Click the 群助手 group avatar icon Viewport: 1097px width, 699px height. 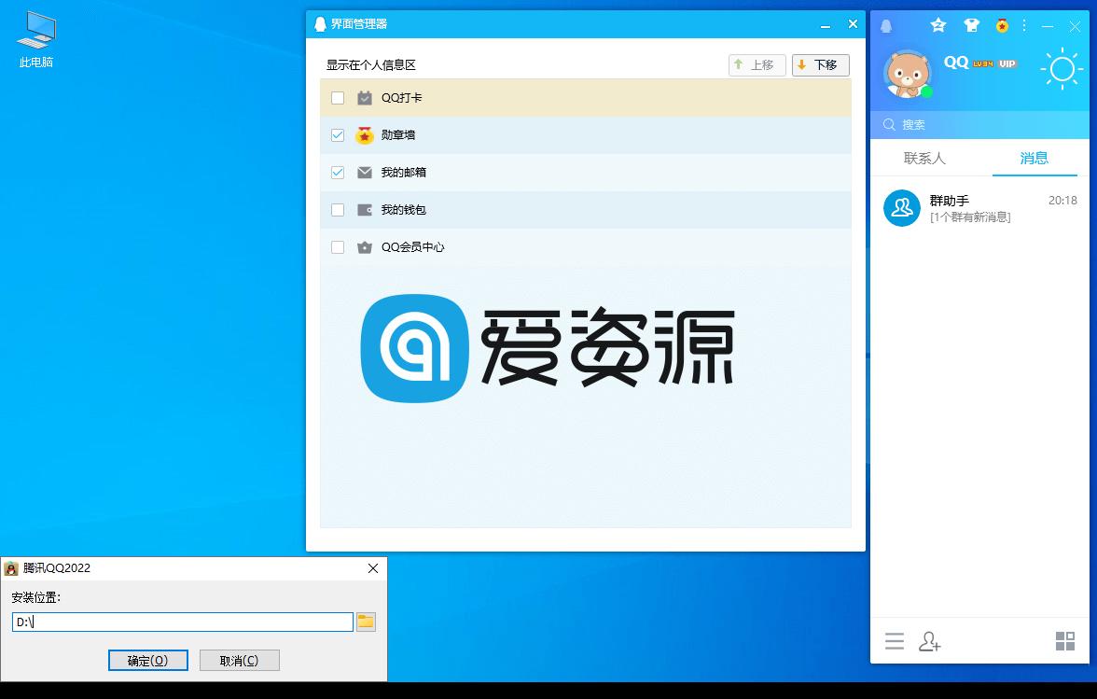point(902,208)
